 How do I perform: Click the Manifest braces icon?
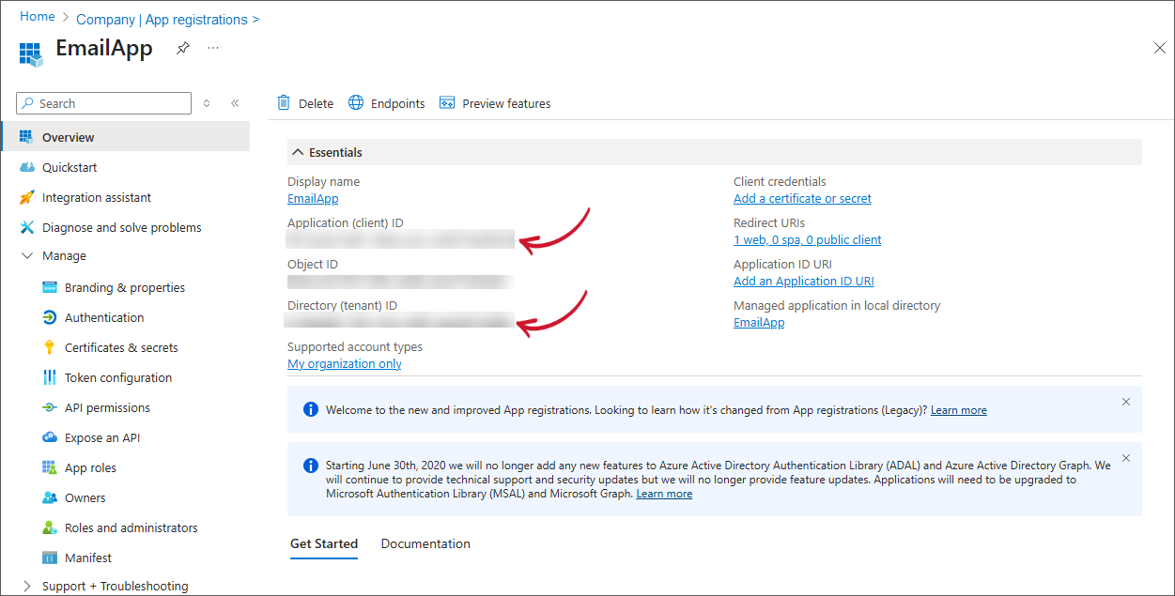point(50,558)
